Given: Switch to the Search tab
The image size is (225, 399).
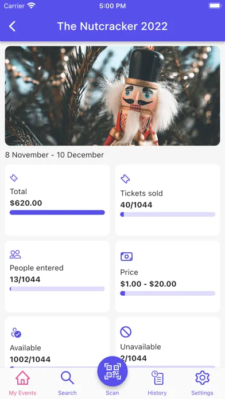Looking at the screenshot, I should coord(67,383).
